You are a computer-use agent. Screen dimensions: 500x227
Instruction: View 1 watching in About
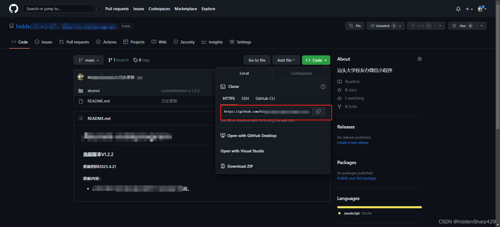click(x=351, y=98)
